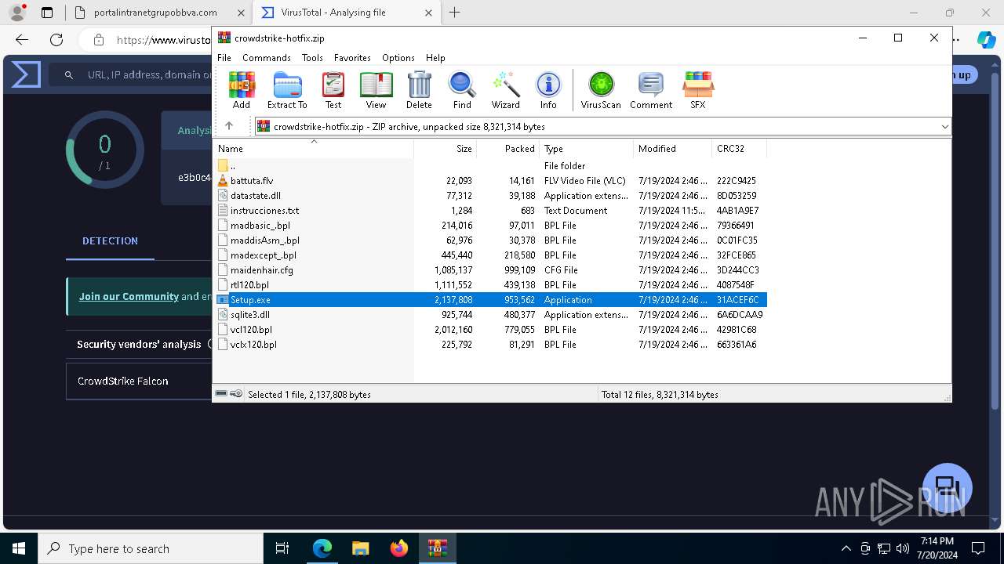Viewport: 1004px width, 564px height.
Task: Click the Test archive icon
Action: click(x=333, y=90)
